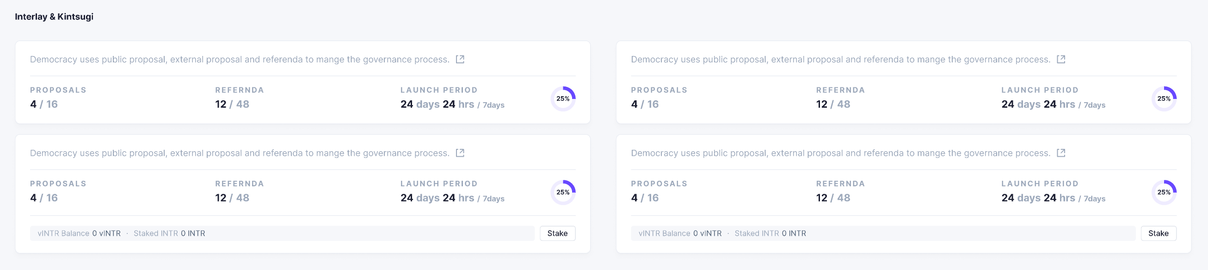The height and width of the screenshot is (270, 1208).
Task: Click the Stake button on bottom-right card
Action: coord(1159,233)
